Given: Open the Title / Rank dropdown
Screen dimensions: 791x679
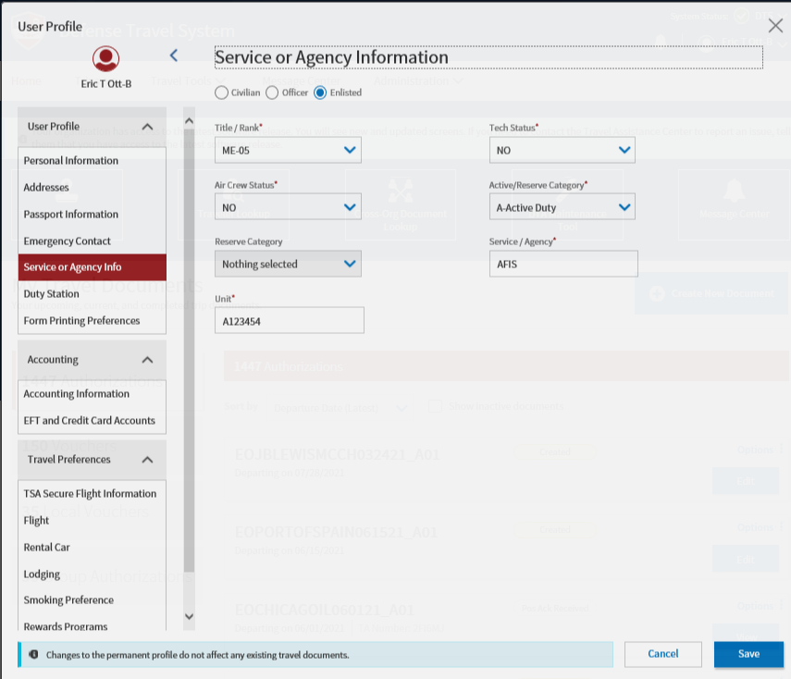Looking at the screenshot, I should 288,150.
